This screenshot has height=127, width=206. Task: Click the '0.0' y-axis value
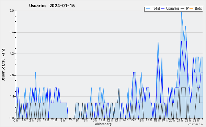pos(12,118)
